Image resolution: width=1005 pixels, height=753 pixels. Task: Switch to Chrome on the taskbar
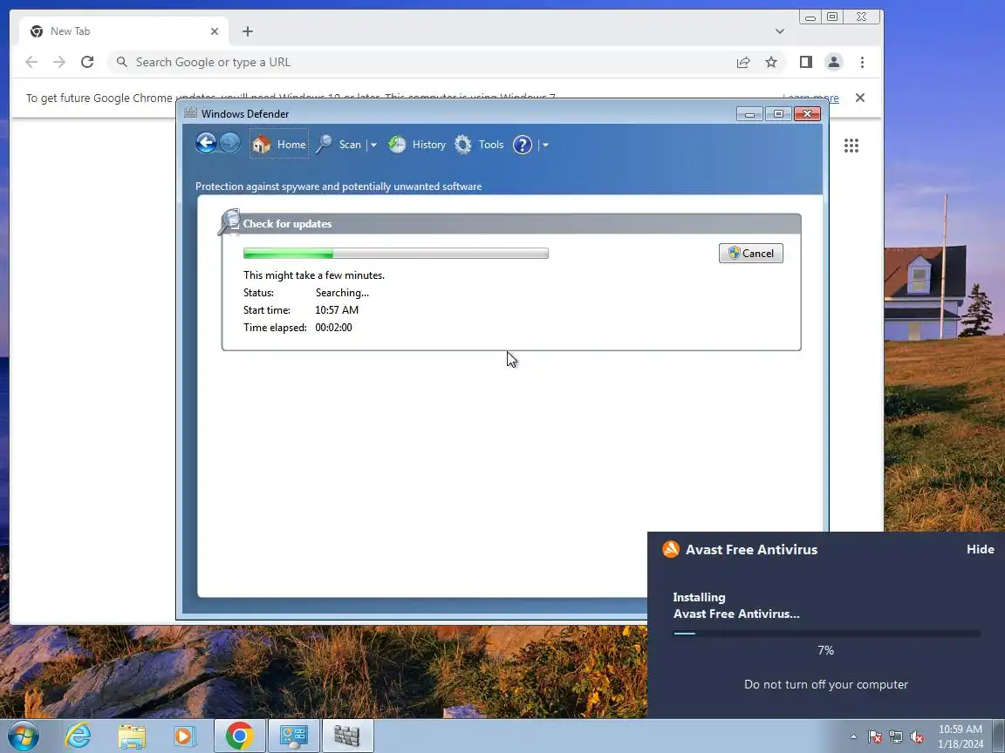[239, 736]
